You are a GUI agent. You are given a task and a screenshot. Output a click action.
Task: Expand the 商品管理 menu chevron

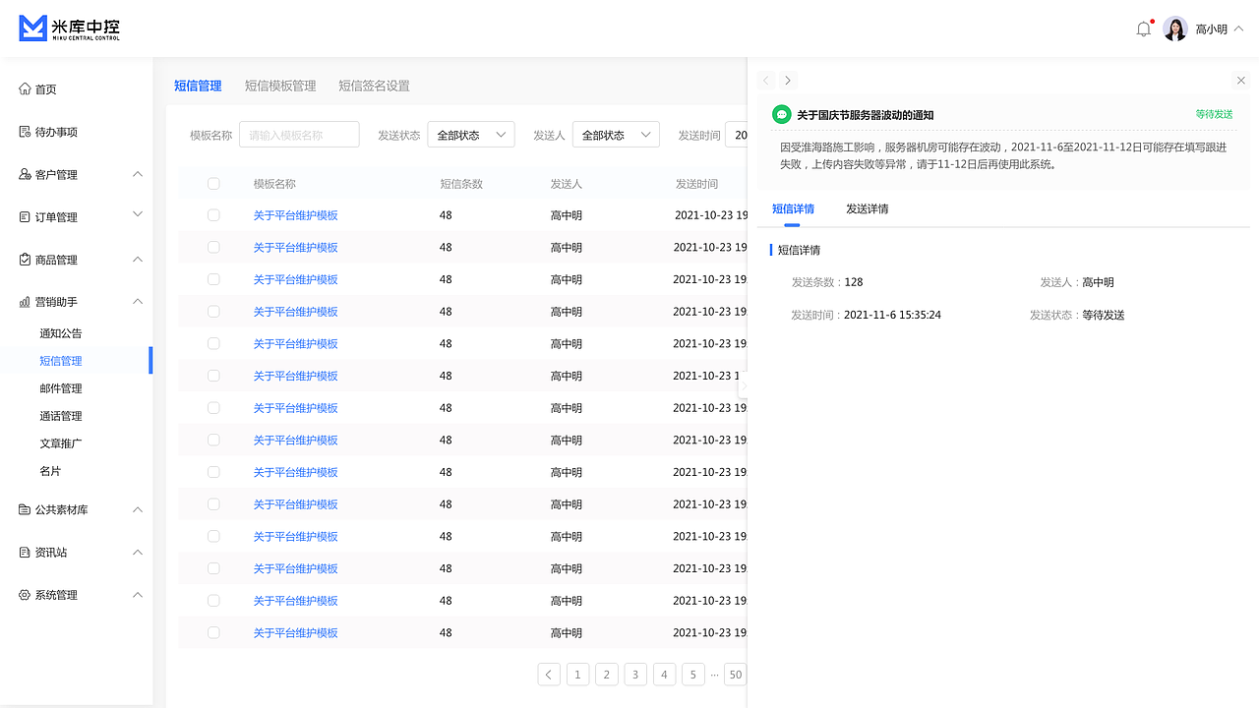(x=138, y=260)
